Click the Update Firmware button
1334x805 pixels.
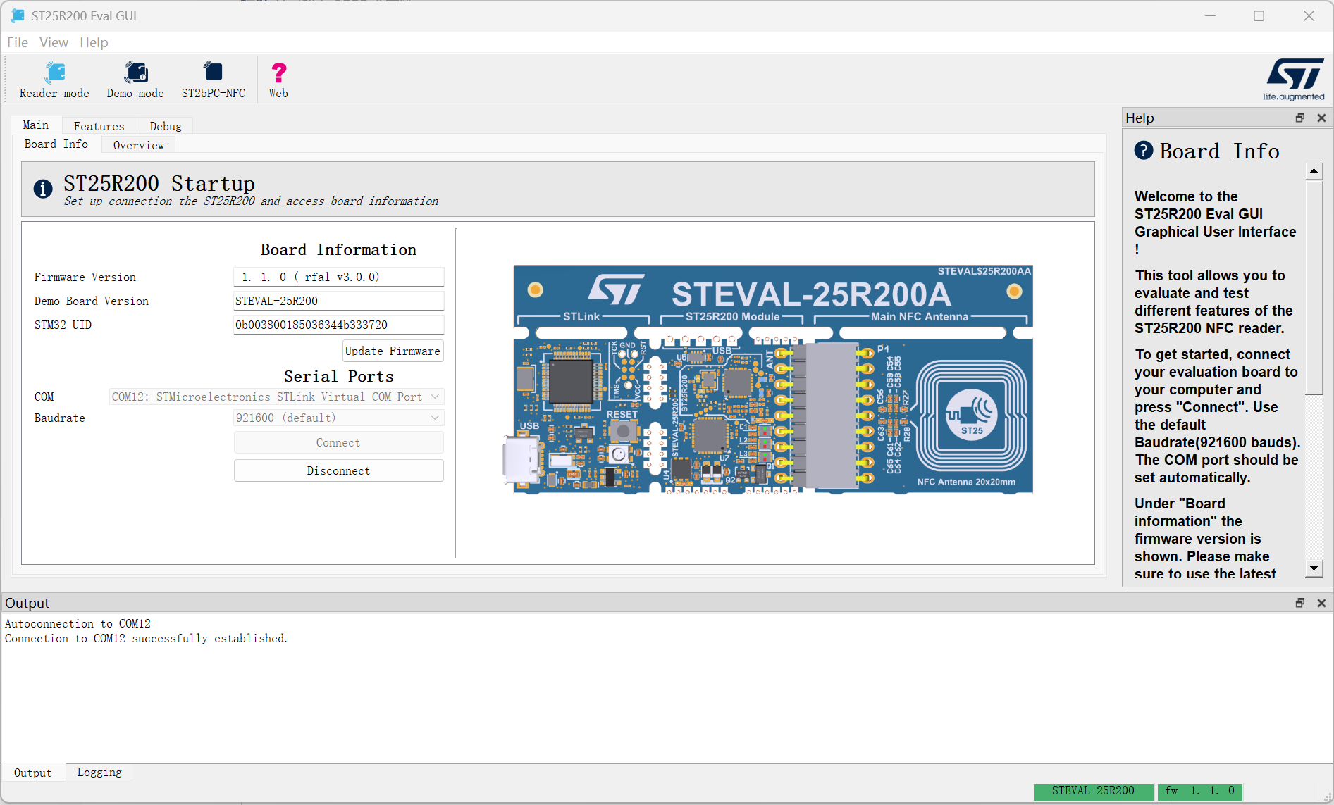393,351
